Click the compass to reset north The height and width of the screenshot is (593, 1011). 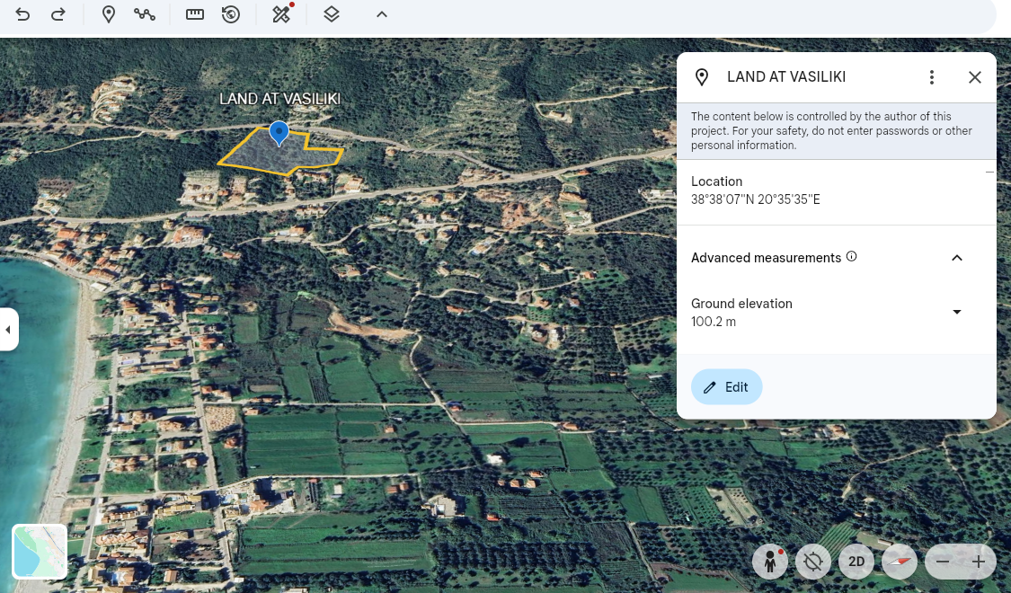coord(899,562)
